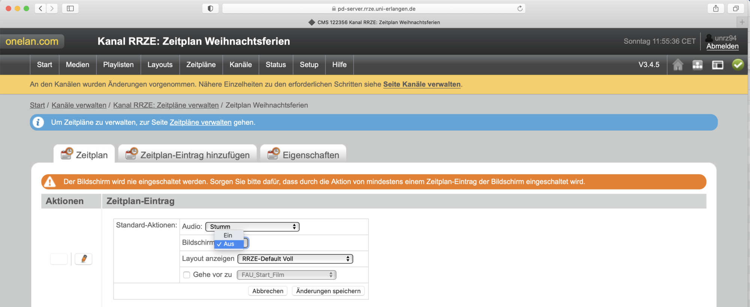Image resolution: width=750 pixels, height=307 pixels.
Task: Expand the Layout anzeigen dropdown
Action: [x=295, y=259]
